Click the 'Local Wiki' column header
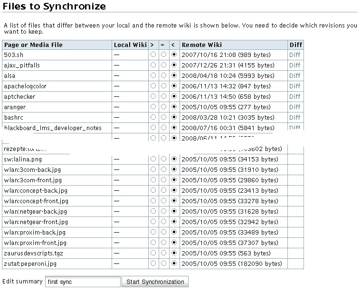The image size is (361, 291). [x=130, y=45]
